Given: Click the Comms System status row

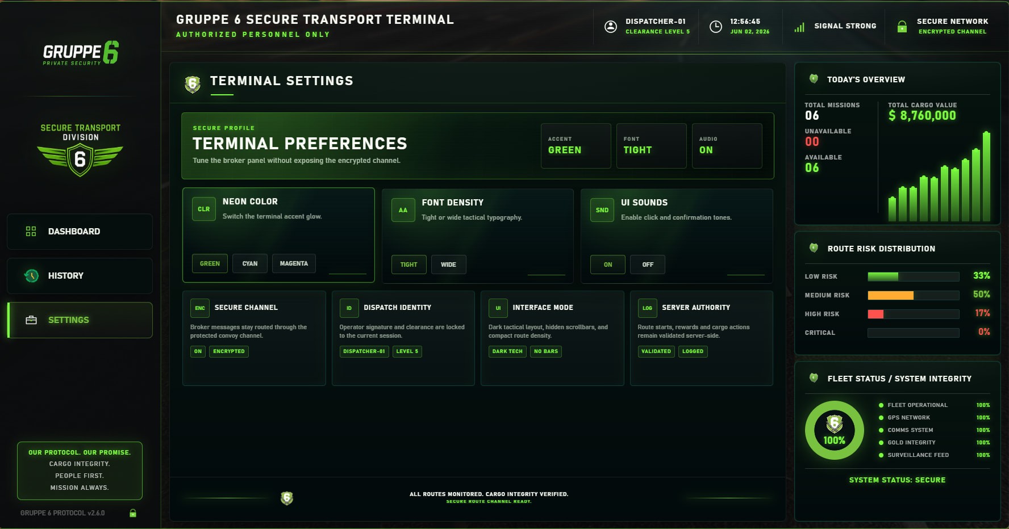Looking at the screenshot, I should click(935, 430).
